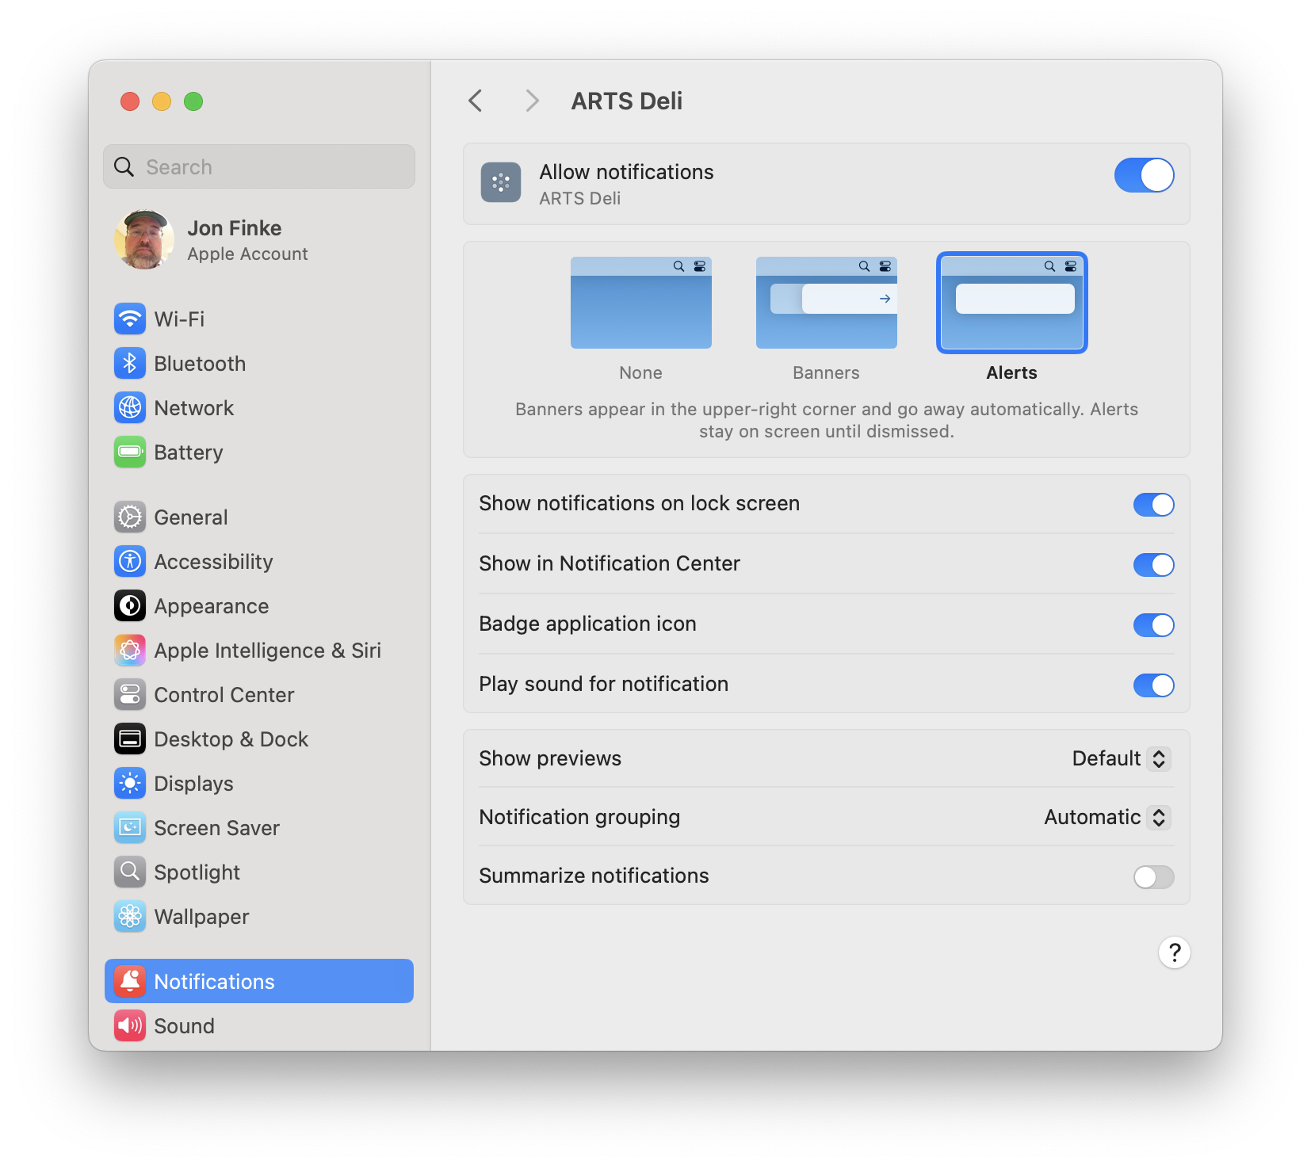Click the Control Center icon
The height and width of the screenshot is (1168, 1311).
[x=130, y=695]
